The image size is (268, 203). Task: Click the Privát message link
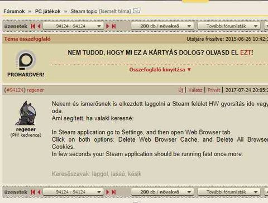(x=214, y=90)
